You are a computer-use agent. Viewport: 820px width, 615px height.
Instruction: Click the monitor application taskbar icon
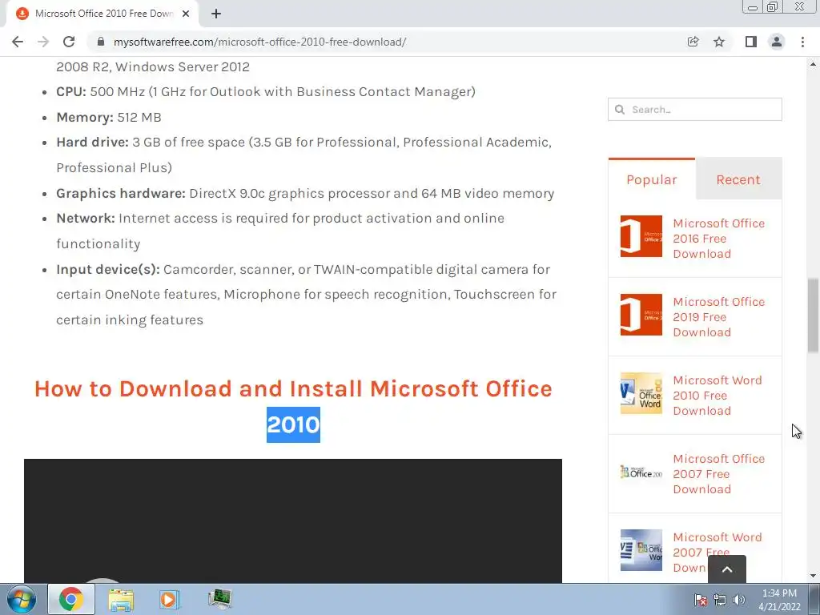click(219, 599)
